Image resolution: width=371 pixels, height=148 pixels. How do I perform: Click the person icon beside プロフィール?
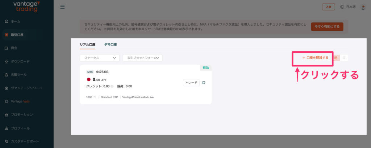(7, 128)
